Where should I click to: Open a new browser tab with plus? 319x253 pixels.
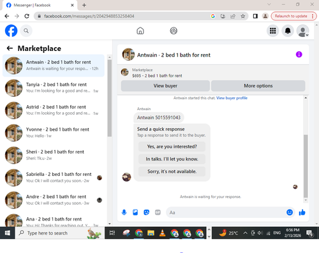[x=84, y=5]
